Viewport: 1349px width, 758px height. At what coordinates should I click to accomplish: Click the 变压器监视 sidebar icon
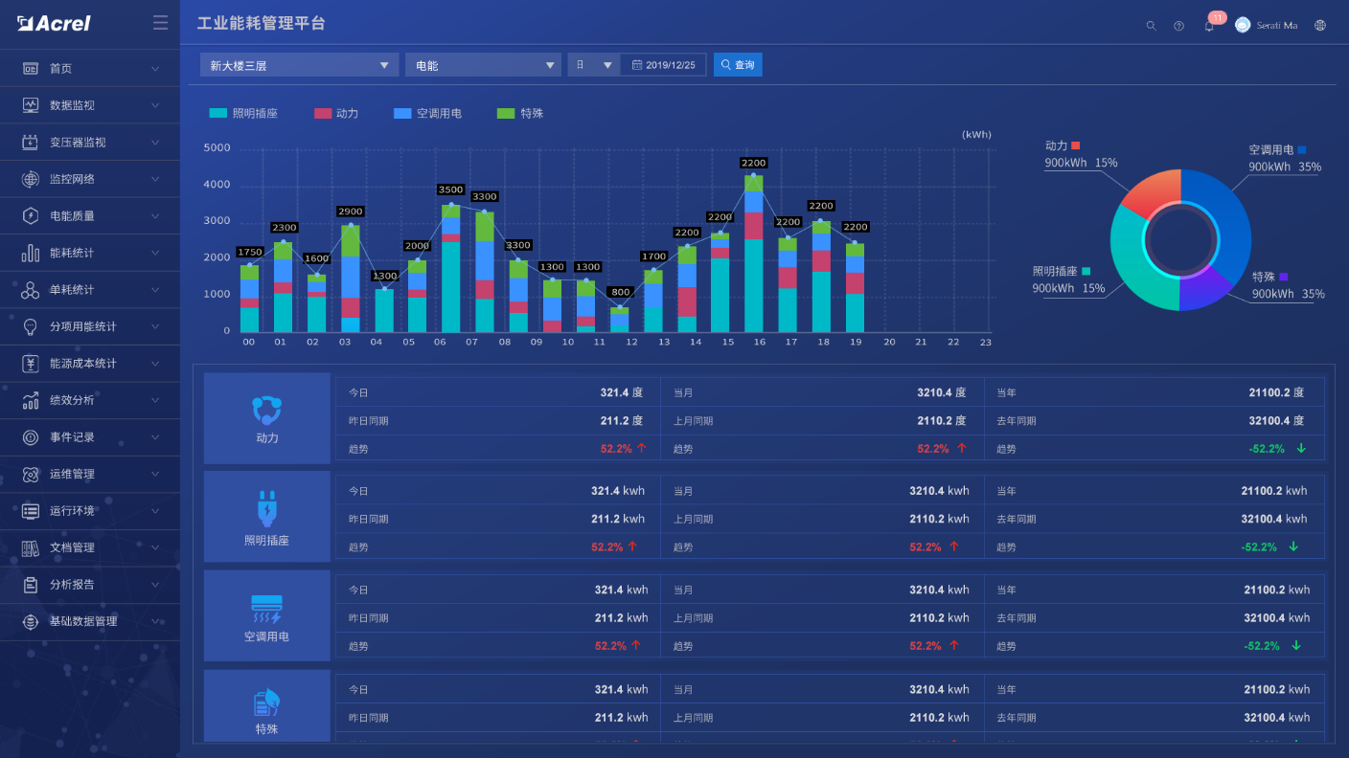(31, 142)
